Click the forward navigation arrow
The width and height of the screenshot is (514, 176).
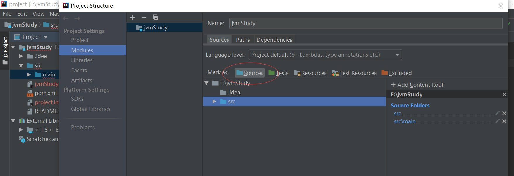click(77, 18)
